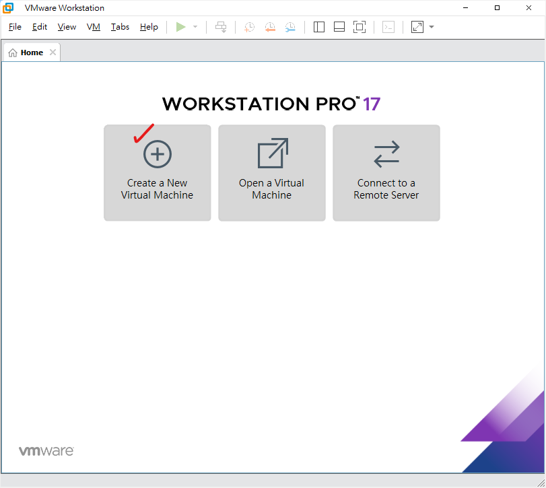Open the File menu
Screen dimensions: 546x488
(15, 27)
